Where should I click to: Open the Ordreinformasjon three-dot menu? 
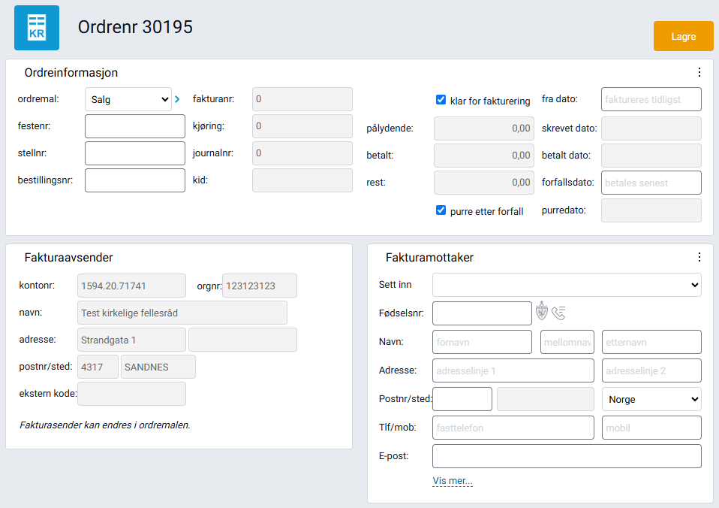tap(699, 73)
